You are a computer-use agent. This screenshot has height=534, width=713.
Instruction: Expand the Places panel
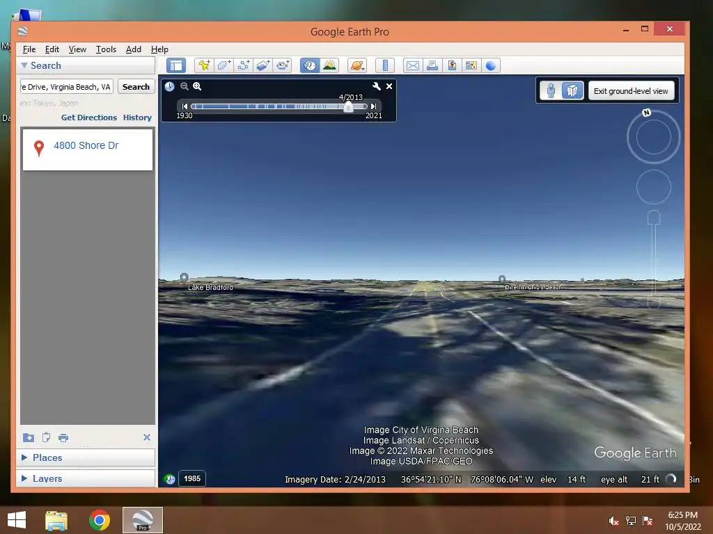click(x=24, y=458)
